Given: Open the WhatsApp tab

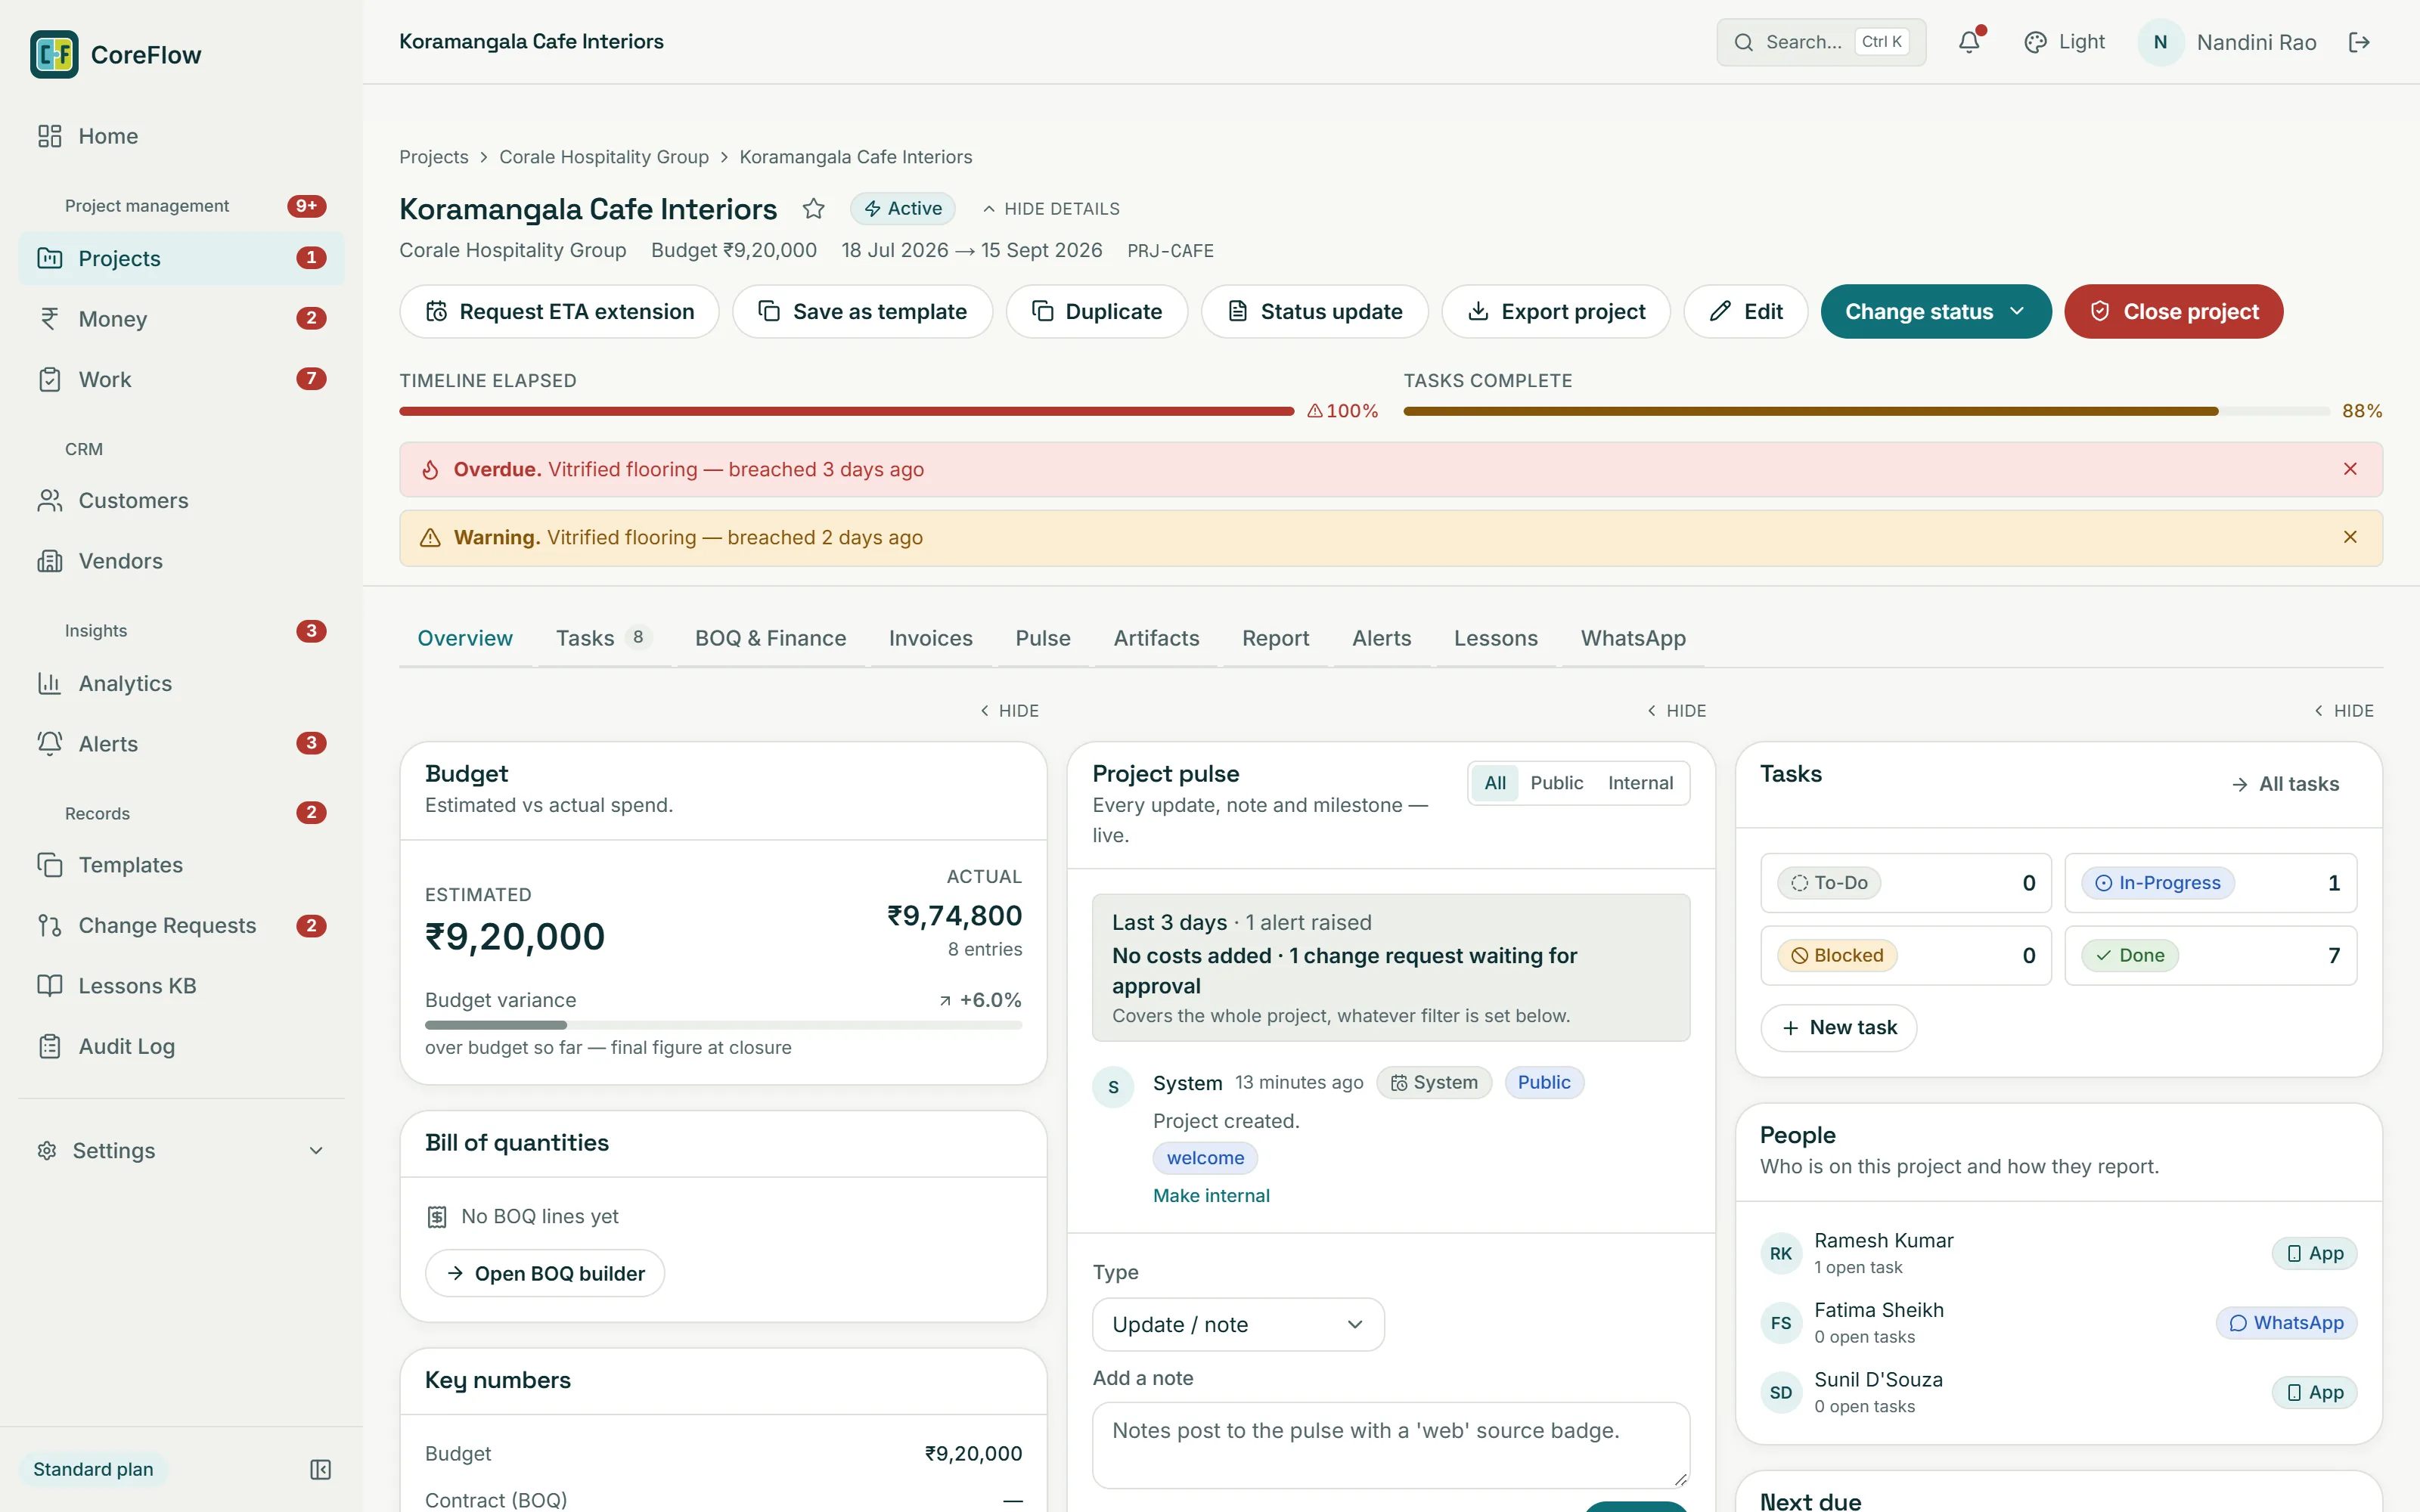Looking at the screenshot, I should point(1633,638).
